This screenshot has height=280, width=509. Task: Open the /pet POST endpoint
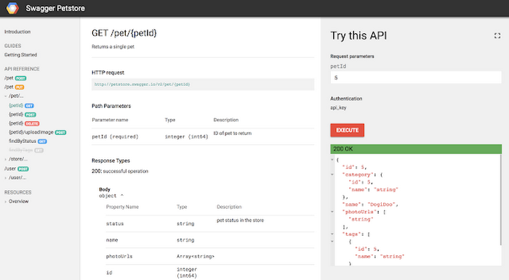pos(15,78)
